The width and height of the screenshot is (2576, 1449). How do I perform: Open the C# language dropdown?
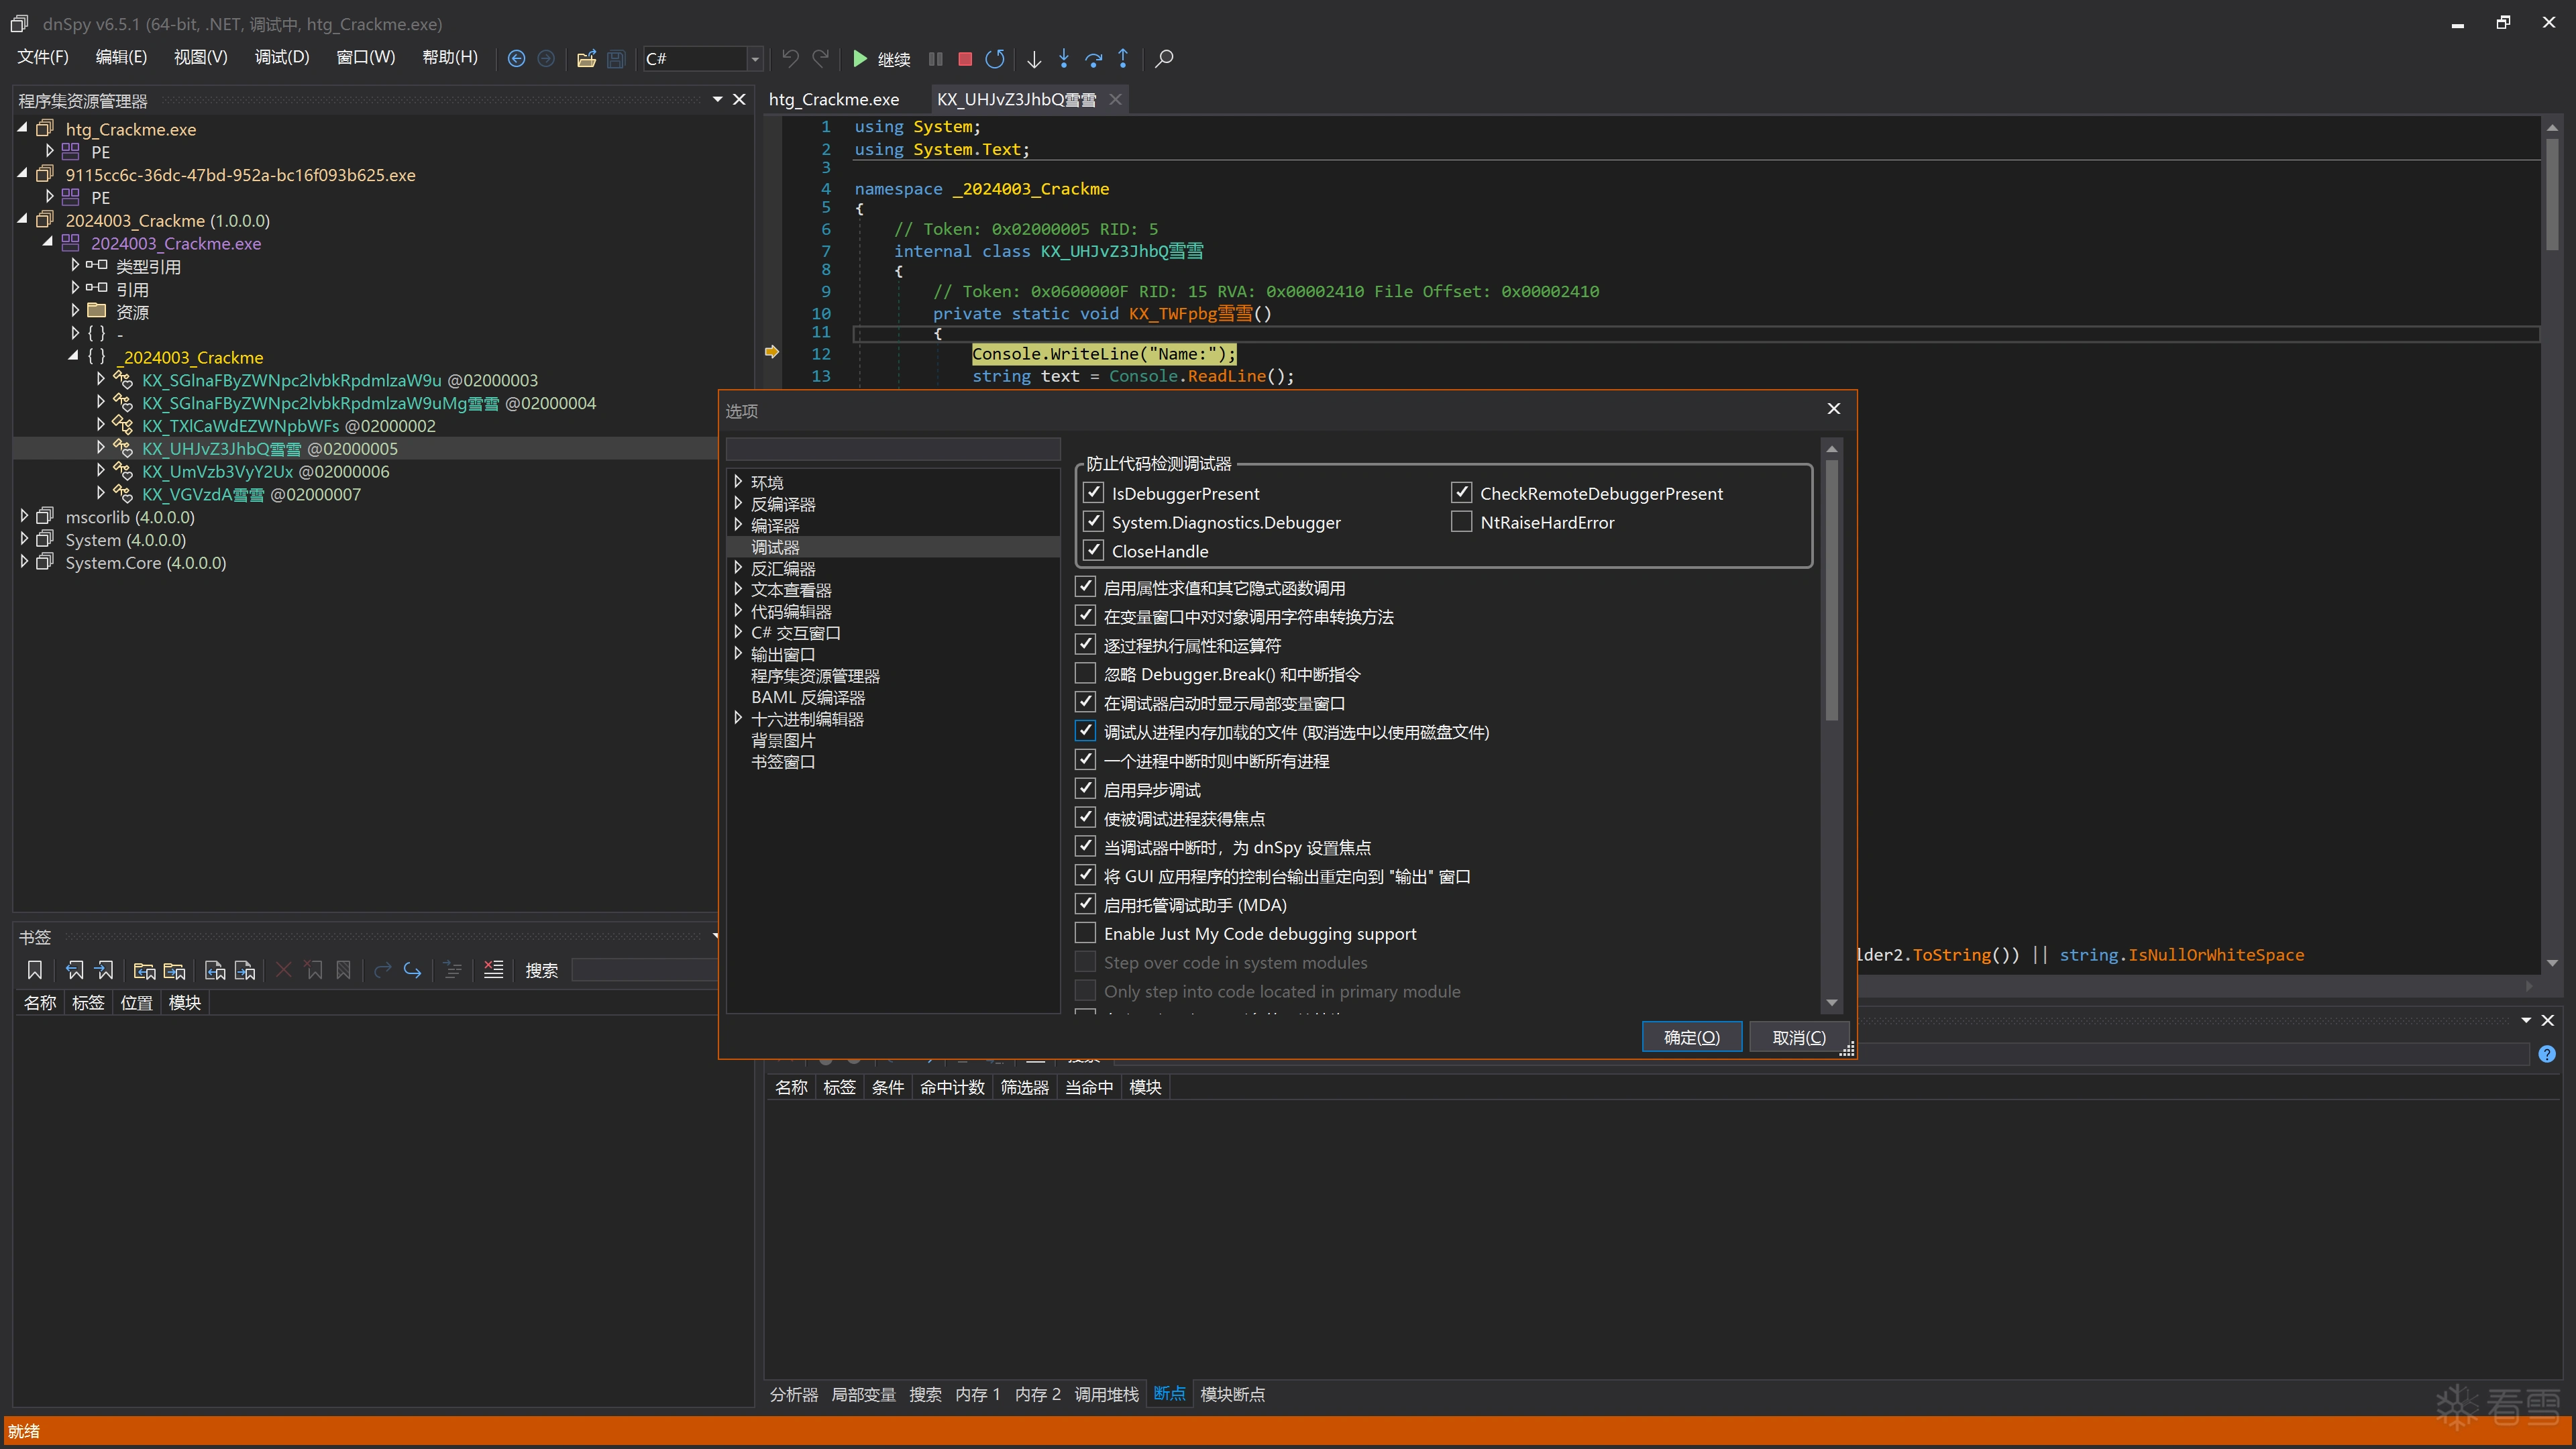[x=755, y=59]
